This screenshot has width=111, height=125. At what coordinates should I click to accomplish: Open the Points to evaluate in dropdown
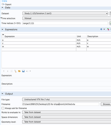(67, 112)
